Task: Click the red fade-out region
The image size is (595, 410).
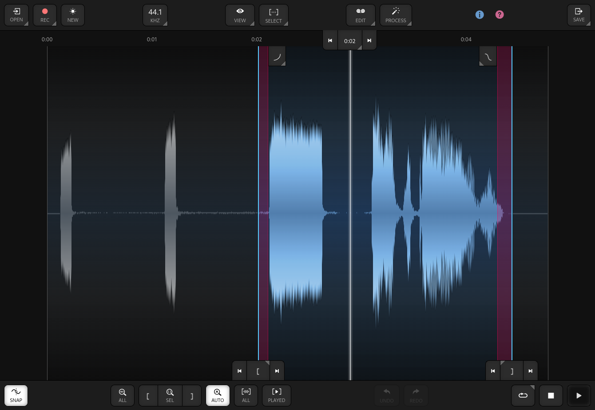Action: (x=504, y=204)
